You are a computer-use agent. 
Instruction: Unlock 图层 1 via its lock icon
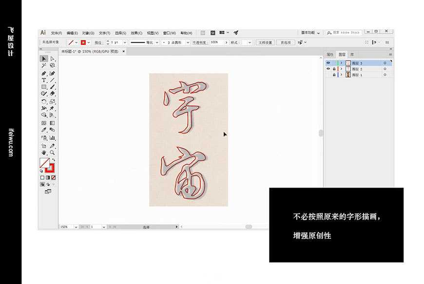(x=334, y=75)
